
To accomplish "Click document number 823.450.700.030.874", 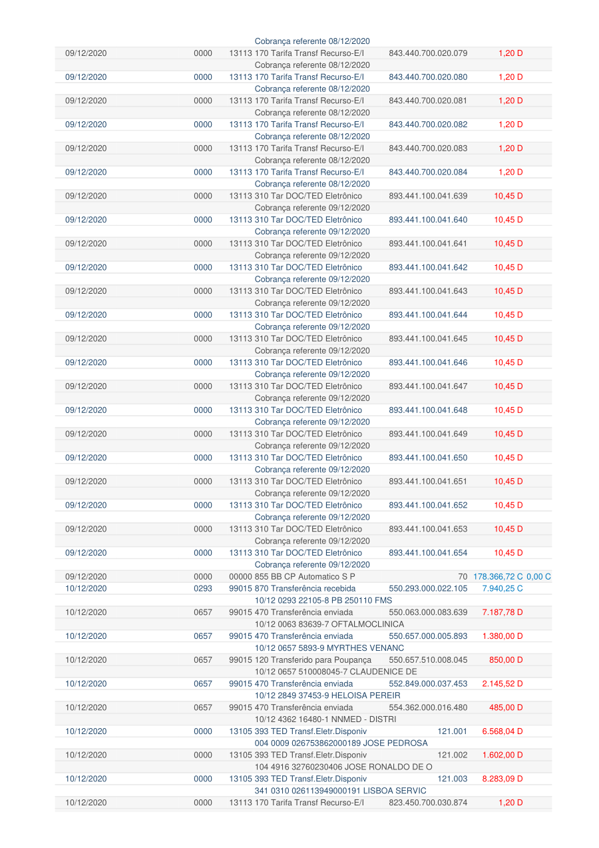I will (x=428, y=803).
